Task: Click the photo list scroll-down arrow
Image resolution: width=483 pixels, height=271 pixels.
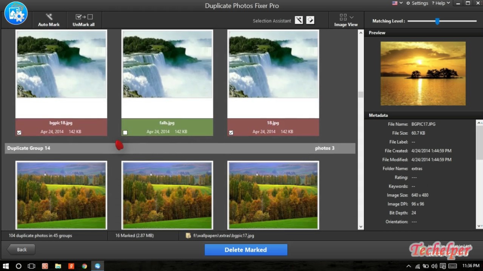Action: 361,227
